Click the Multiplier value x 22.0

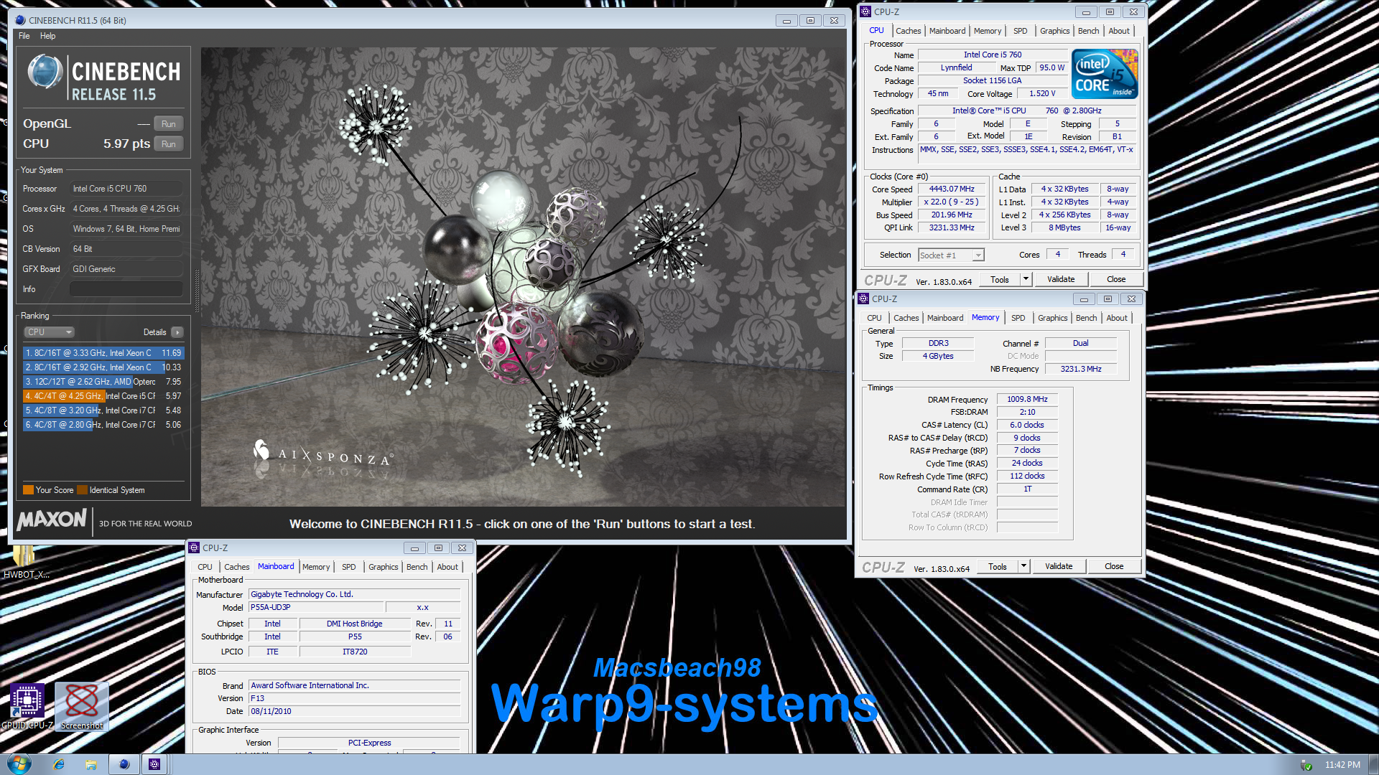(952, 202)
